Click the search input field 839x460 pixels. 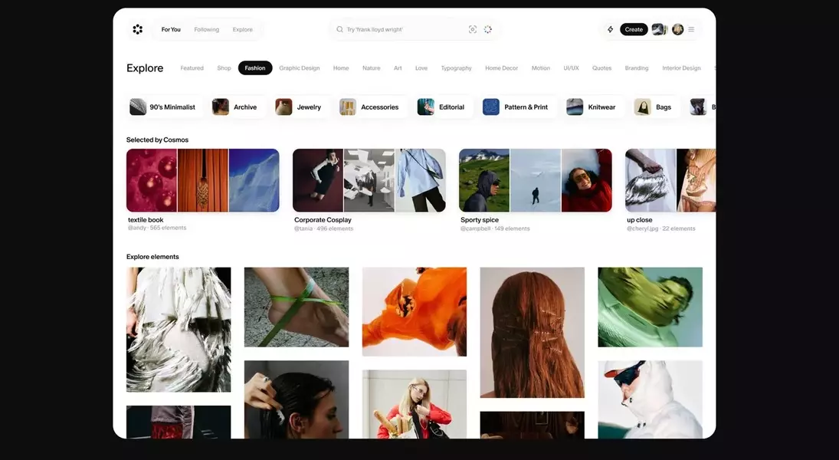click(x=402, y=29)
